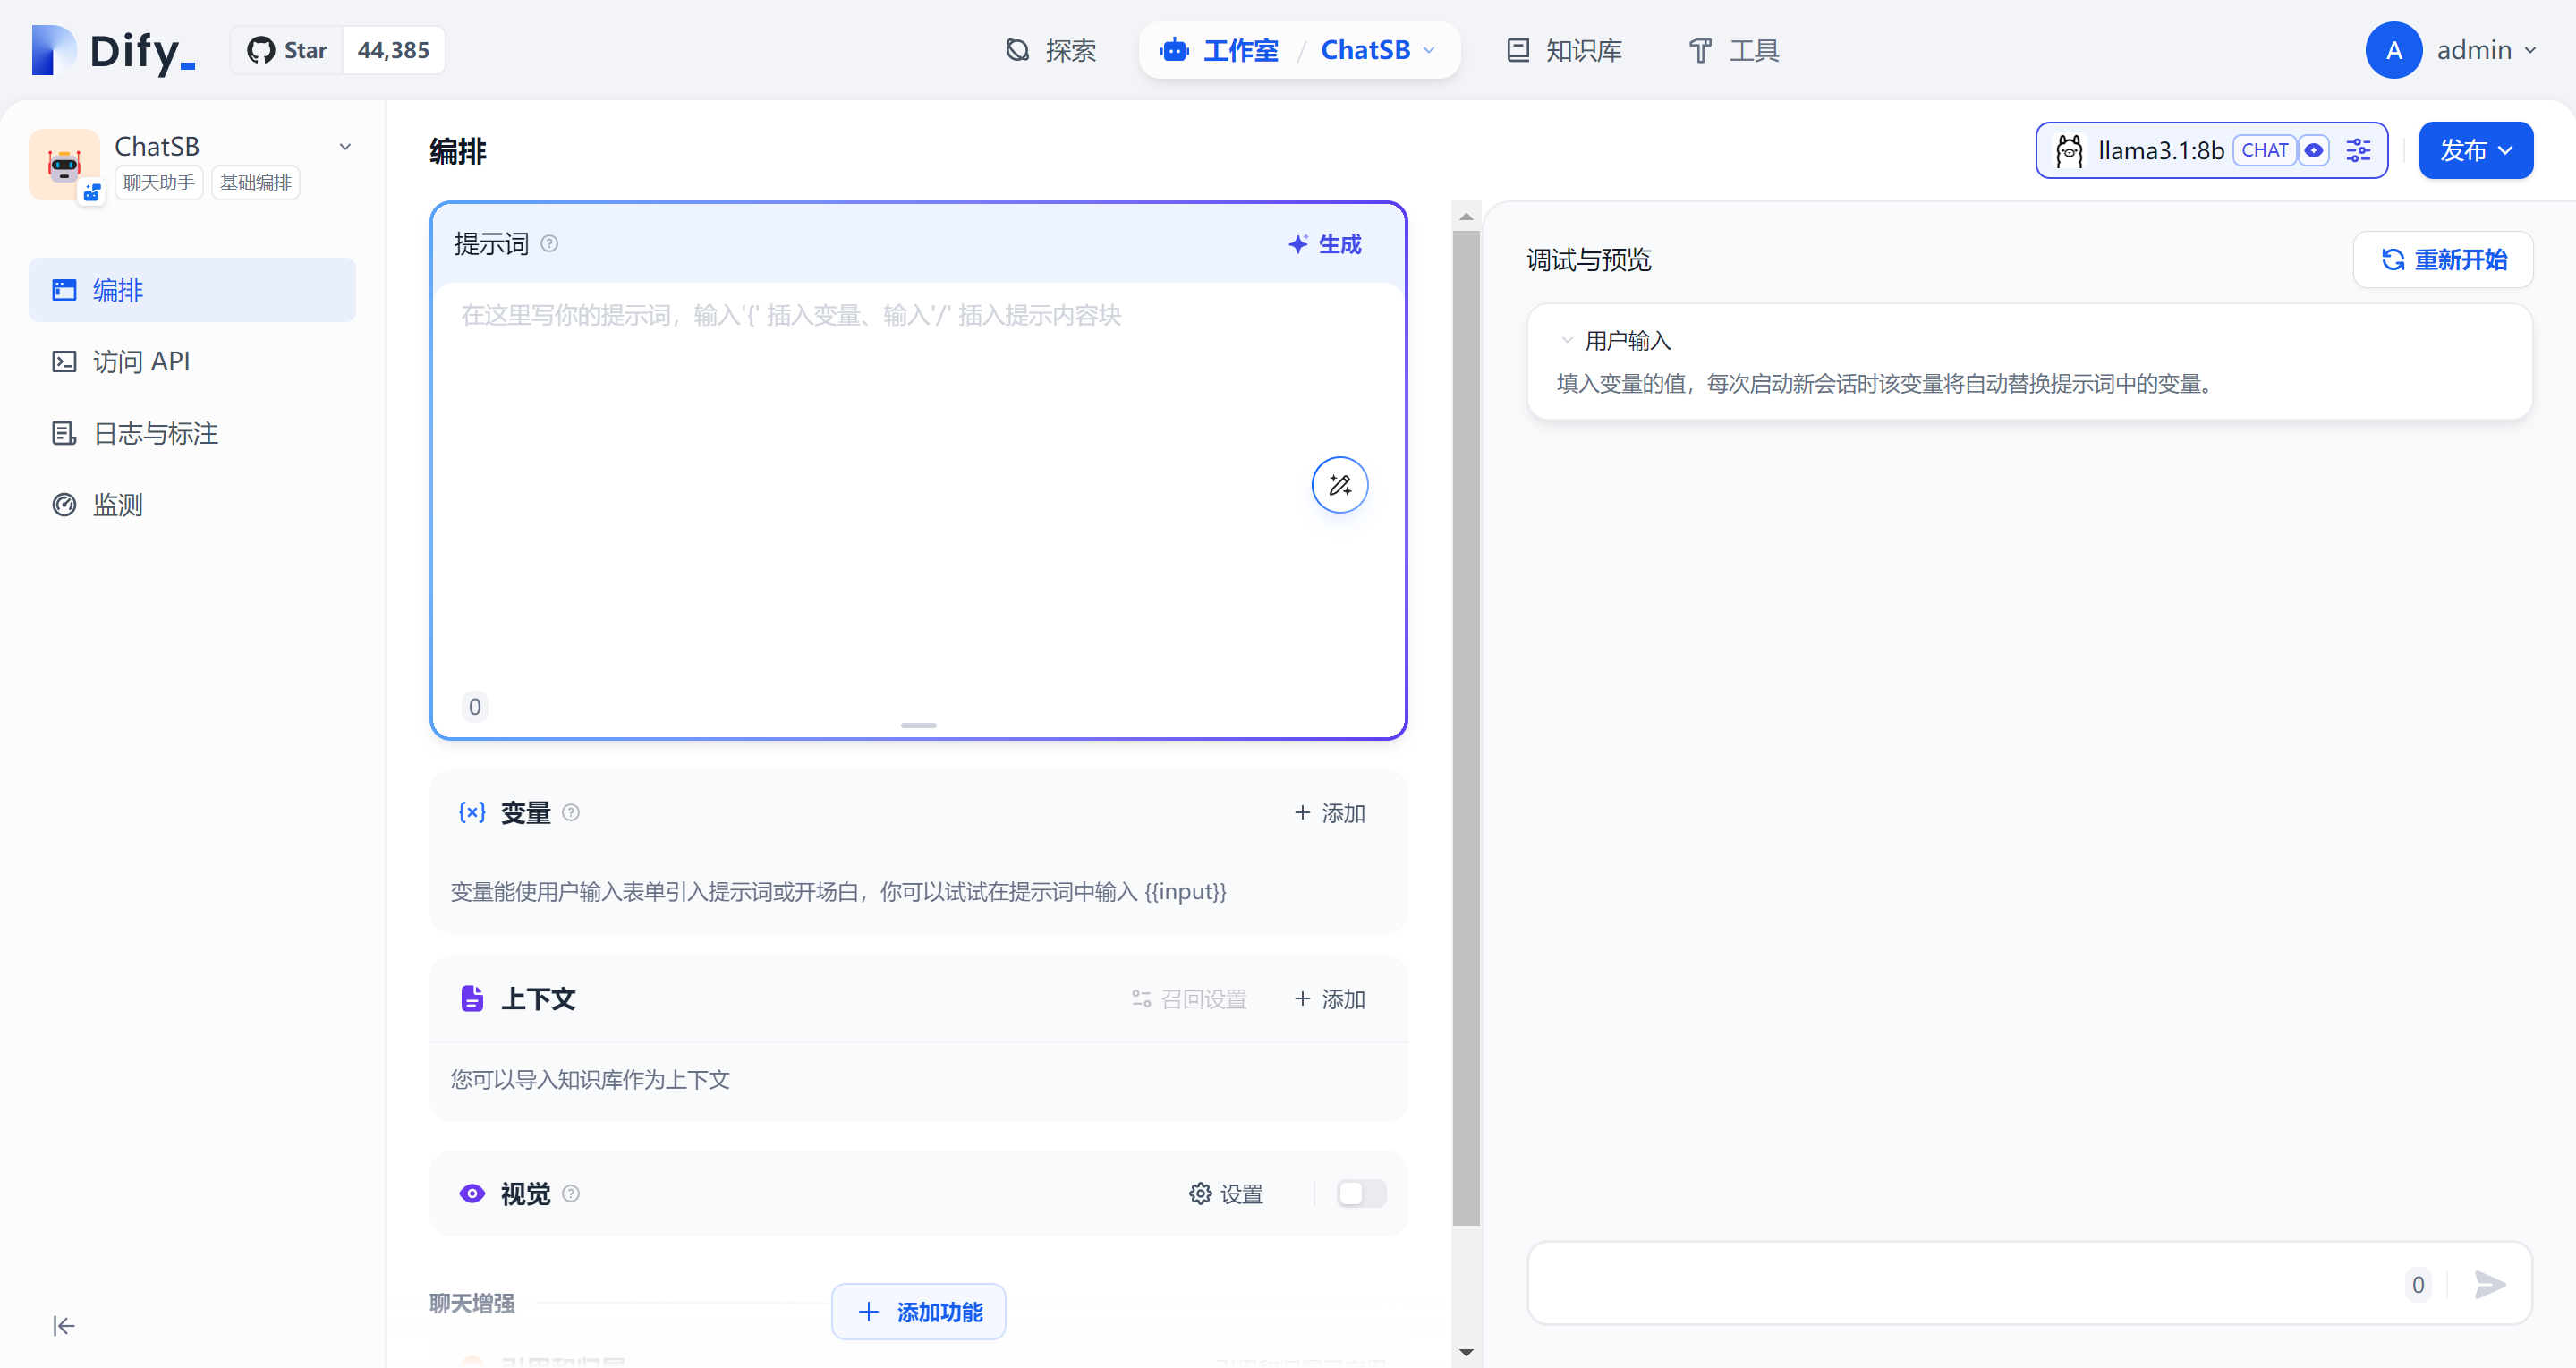Click help icon next to 变量
Viewport: 2576px width, 1368px height.
pos(571,813)
